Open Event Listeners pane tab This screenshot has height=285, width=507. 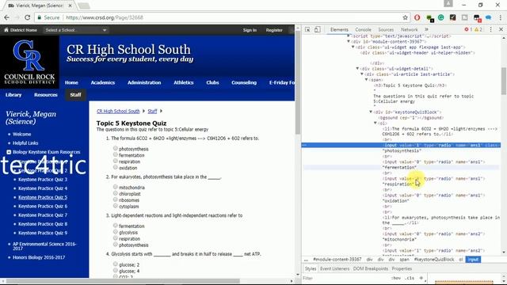tap(334, 268)
